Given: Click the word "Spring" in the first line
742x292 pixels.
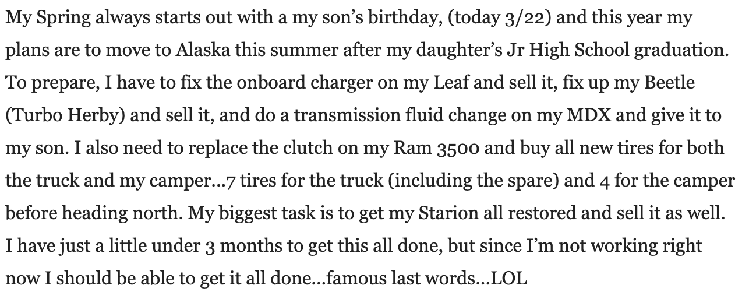Looking at the screenshot, I should (55, 17).
